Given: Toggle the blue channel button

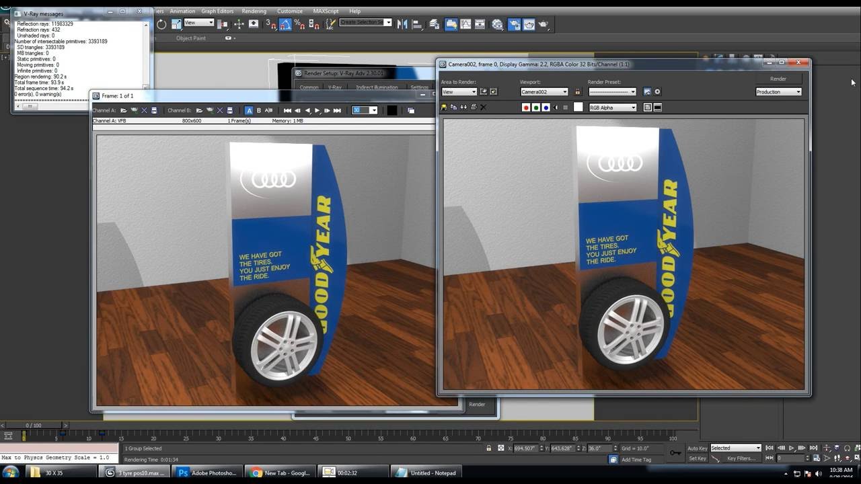Looking at the screenshot, I should [546, 108].
